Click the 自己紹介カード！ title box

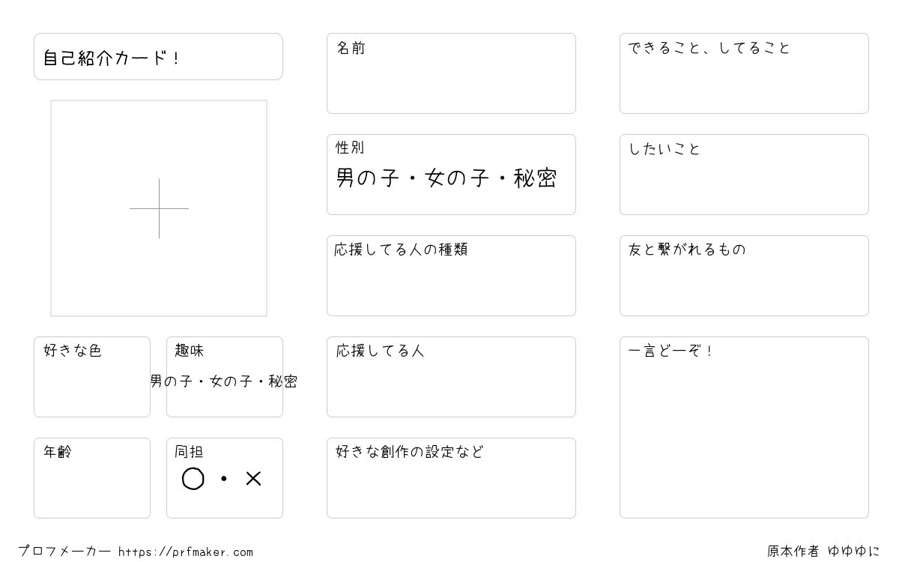158,56
